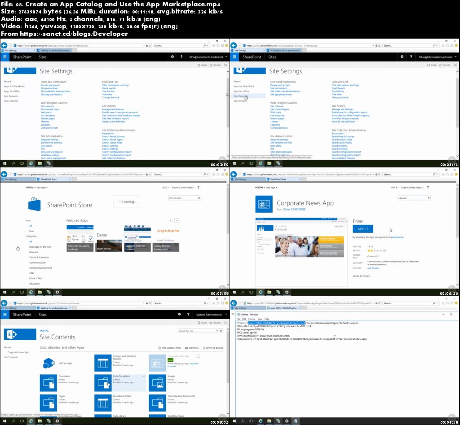
Task: Click the Corporate News App tile icon in the 00:06:26 frame
Action: 264,204
